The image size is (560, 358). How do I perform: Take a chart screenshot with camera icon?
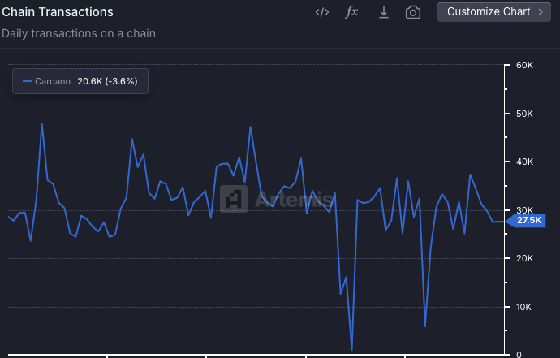(413, 12)
